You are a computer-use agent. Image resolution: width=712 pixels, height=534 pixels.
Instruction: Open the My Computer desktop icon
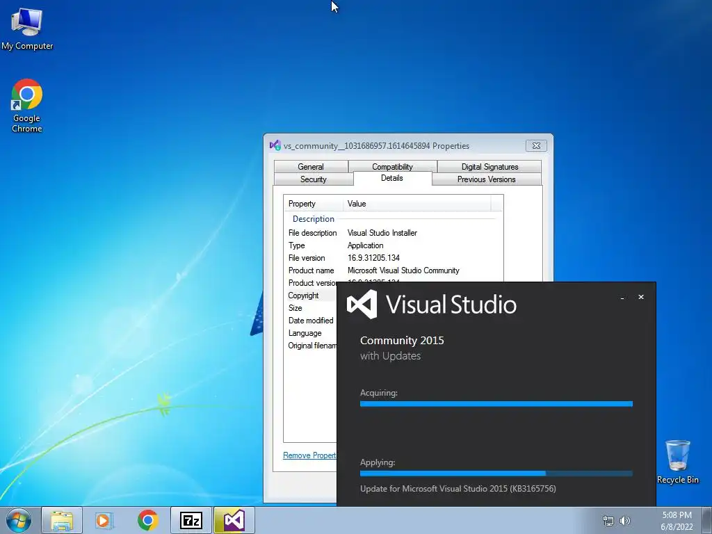click(x=27, y=29)
